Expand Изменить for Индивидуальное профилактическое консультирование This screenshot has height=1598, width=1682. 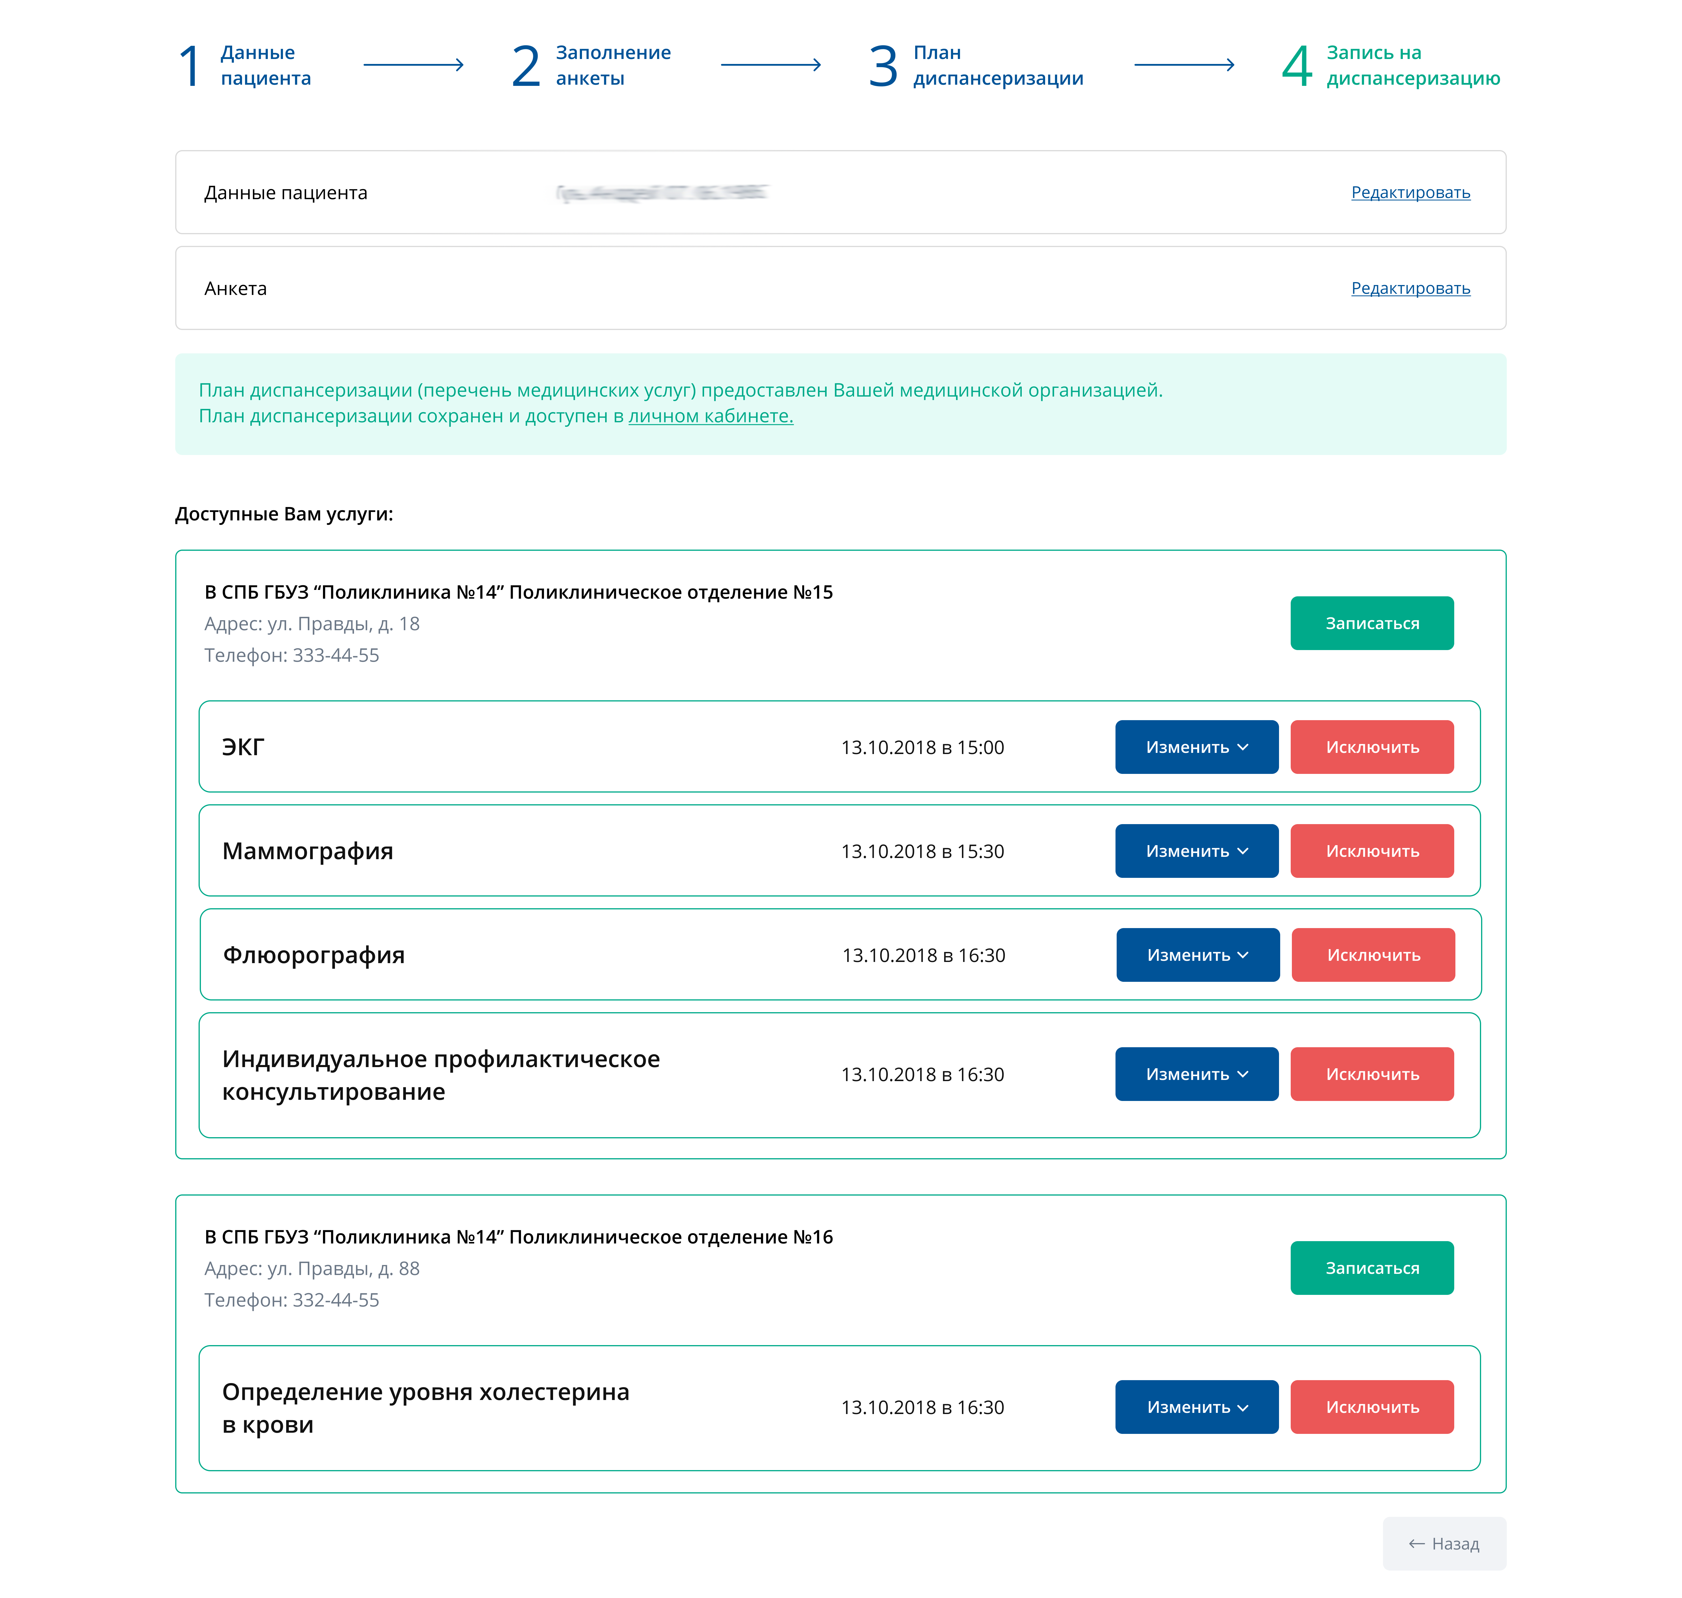[1196, 1074]
